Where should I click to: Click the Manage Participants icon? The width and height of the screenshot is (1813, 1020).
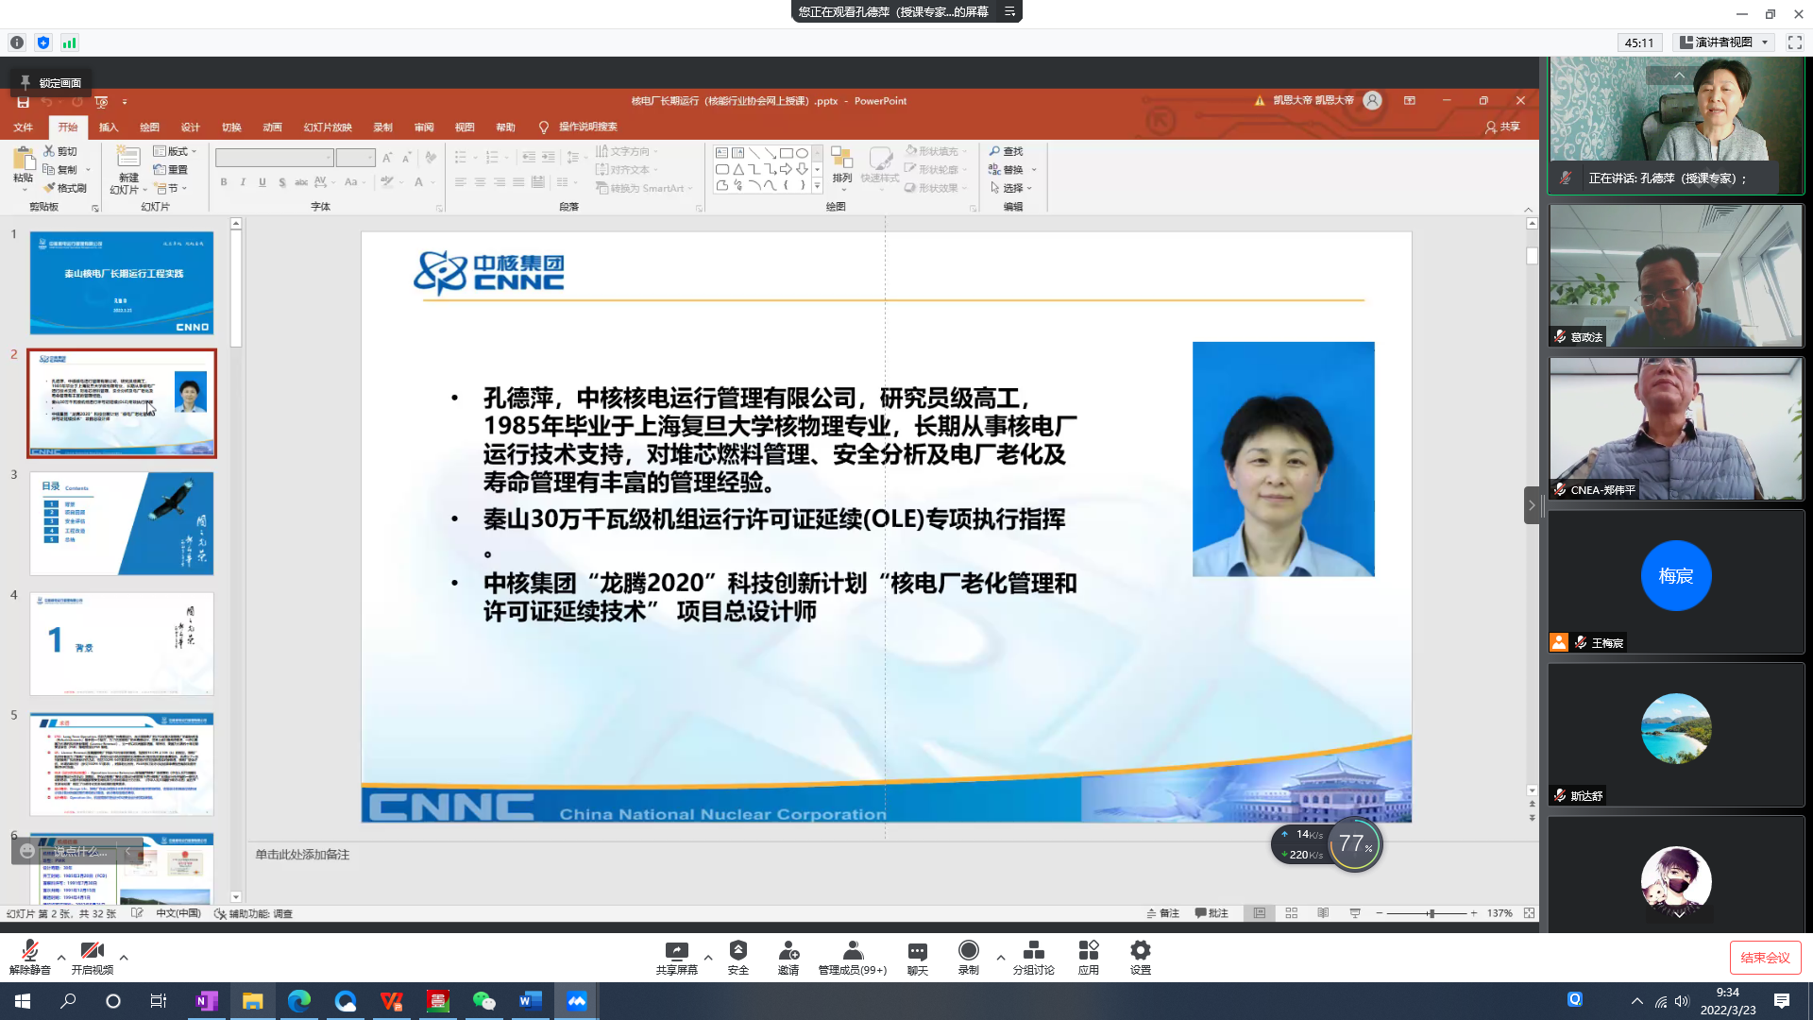point(852,951)
